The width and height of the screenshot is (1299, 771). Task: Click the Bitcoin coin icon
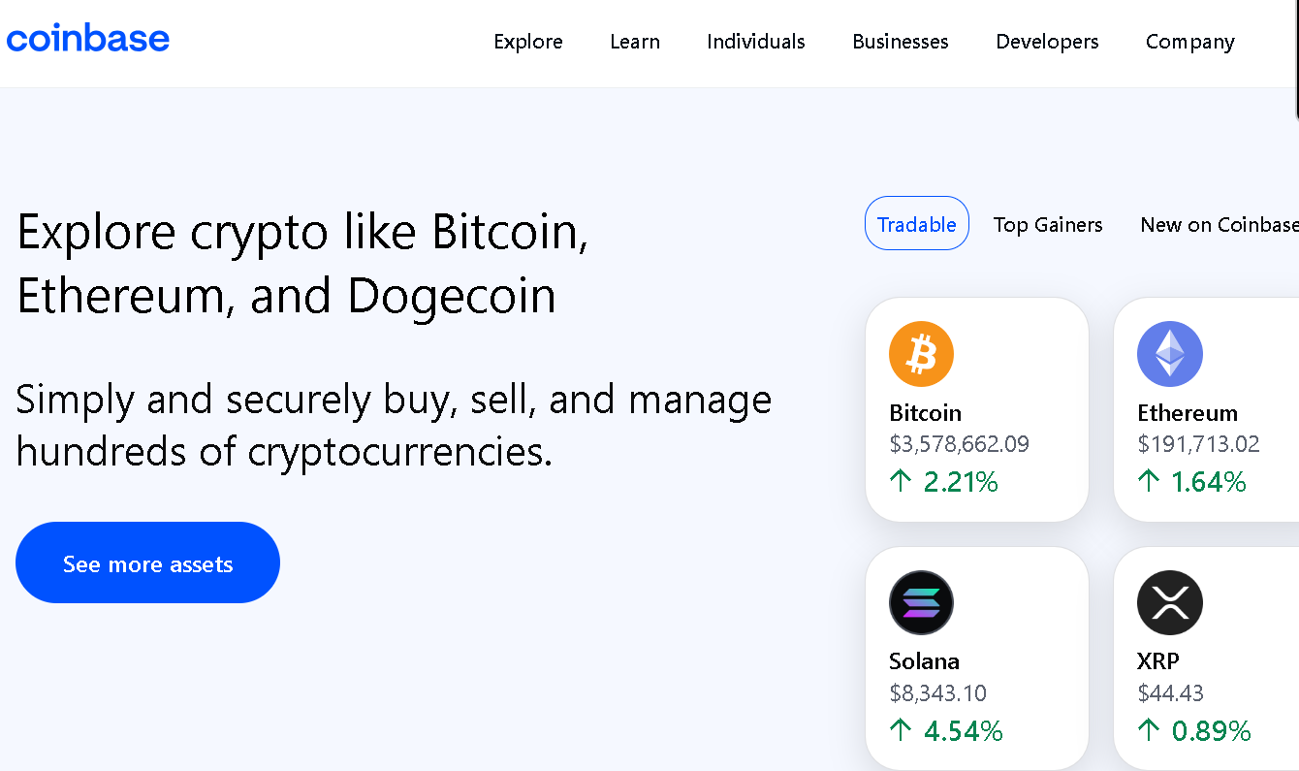point(921,353)
